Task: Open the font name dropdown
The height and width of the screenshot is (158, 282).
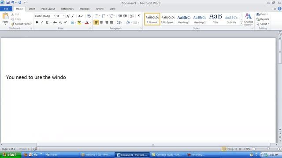Action: click(54, 16)
